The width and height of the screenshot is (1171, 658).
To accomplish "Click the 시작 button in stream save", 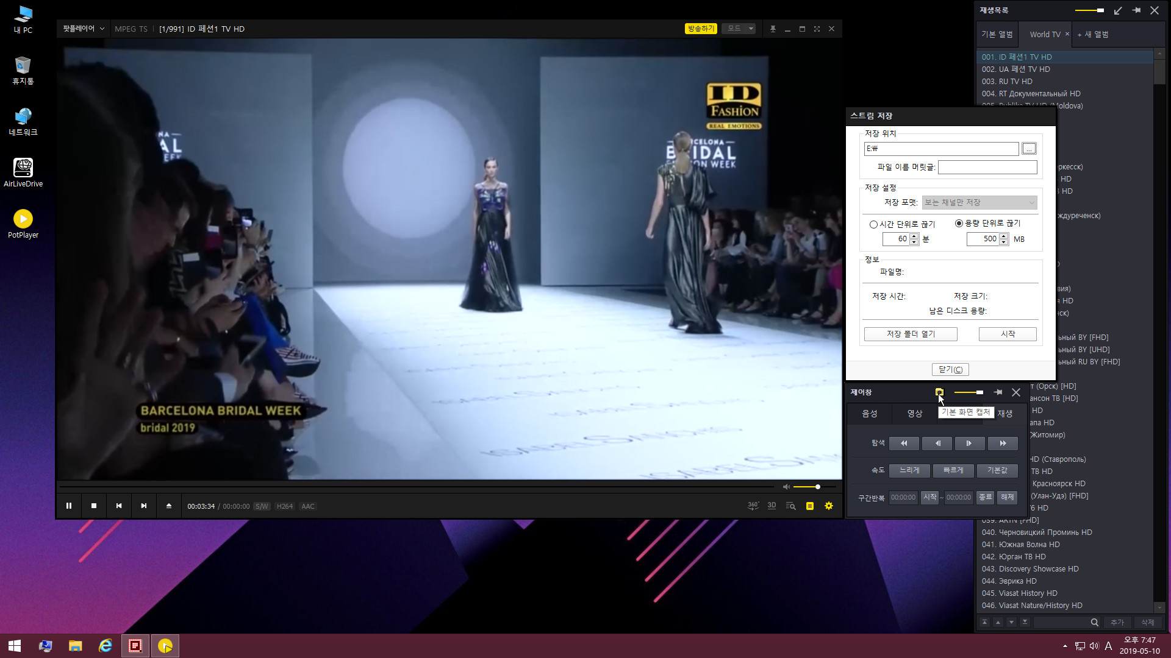I will [1008, 334].
